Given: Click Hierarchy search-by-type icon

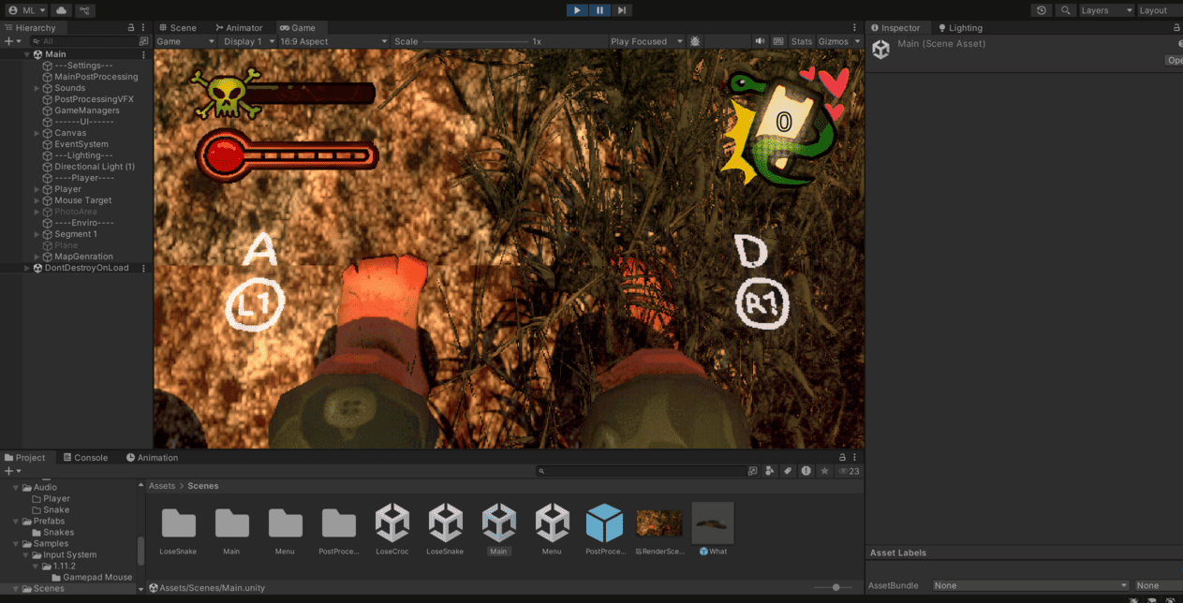Looking at the screenshot, I should 143,41.
